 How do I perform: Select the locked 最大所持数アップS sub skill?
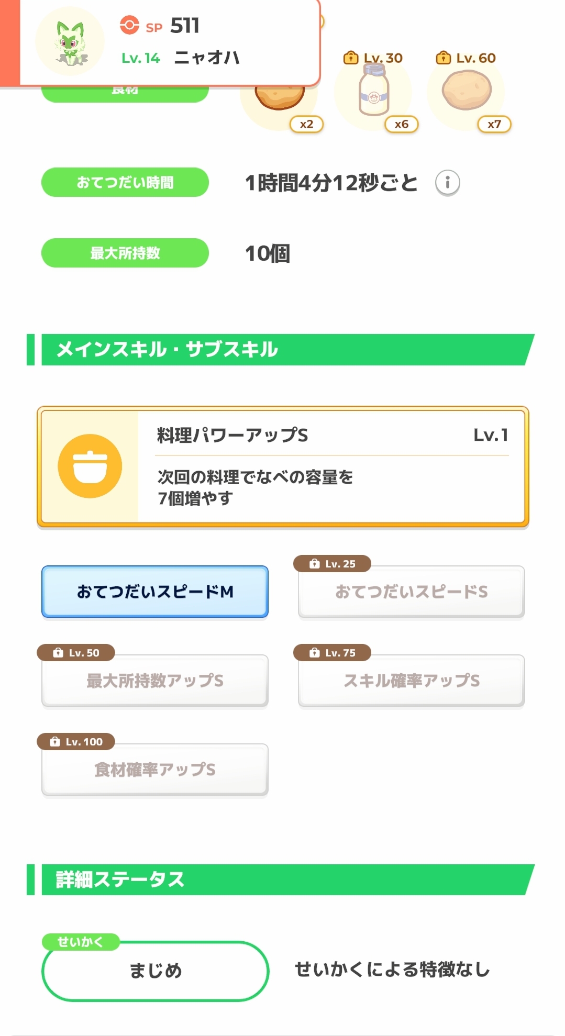coord(155,681)
